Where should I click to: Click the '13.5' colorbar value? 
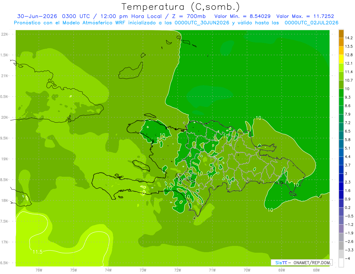[x=349, y=46]
